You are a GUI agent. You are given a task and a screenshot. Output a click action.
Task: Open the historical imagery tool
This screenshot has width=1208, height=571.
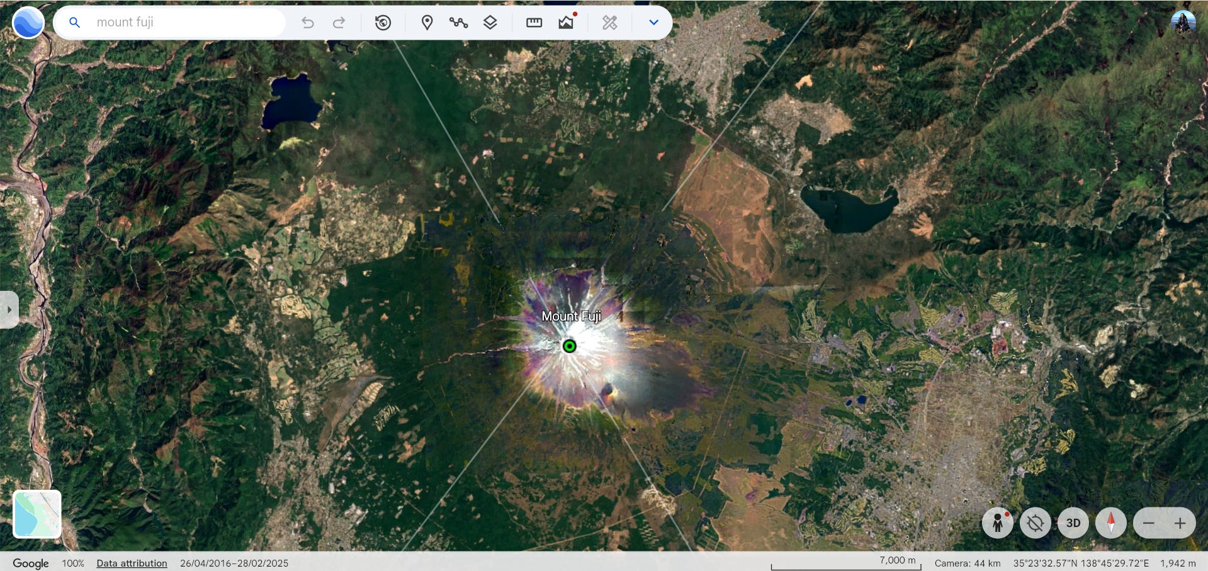(x=382, y=22)
